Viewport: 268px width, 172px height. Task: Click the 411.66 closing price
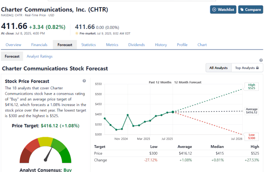point(14,26)
